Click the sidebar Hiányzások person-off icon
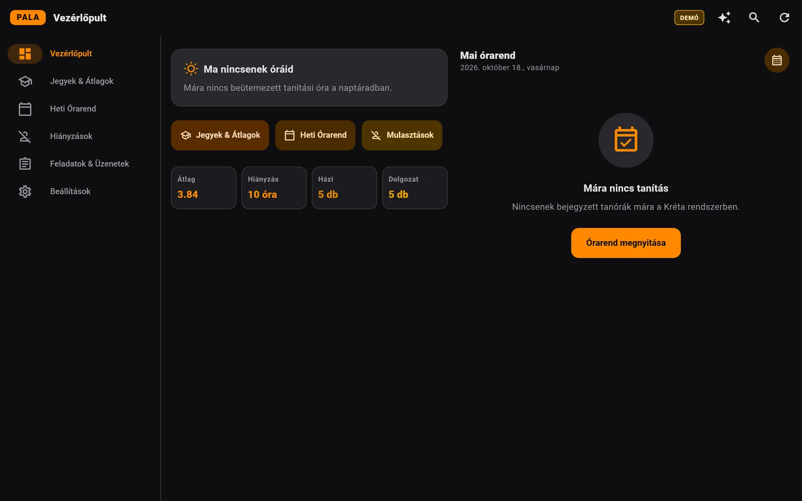The height and width of the screenshot is (501, 802). (x=25, y=136)
